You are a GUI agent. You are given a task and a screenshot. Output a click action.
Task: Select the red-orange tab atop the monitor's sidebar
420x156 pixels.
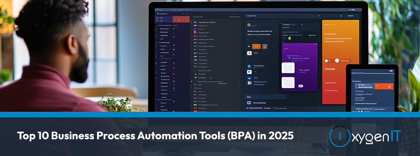(181, 19)
